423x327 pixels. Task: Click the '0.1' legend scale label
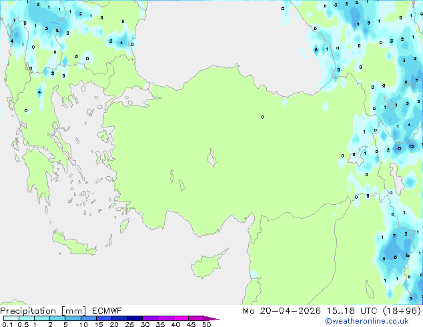pos(7,324)
